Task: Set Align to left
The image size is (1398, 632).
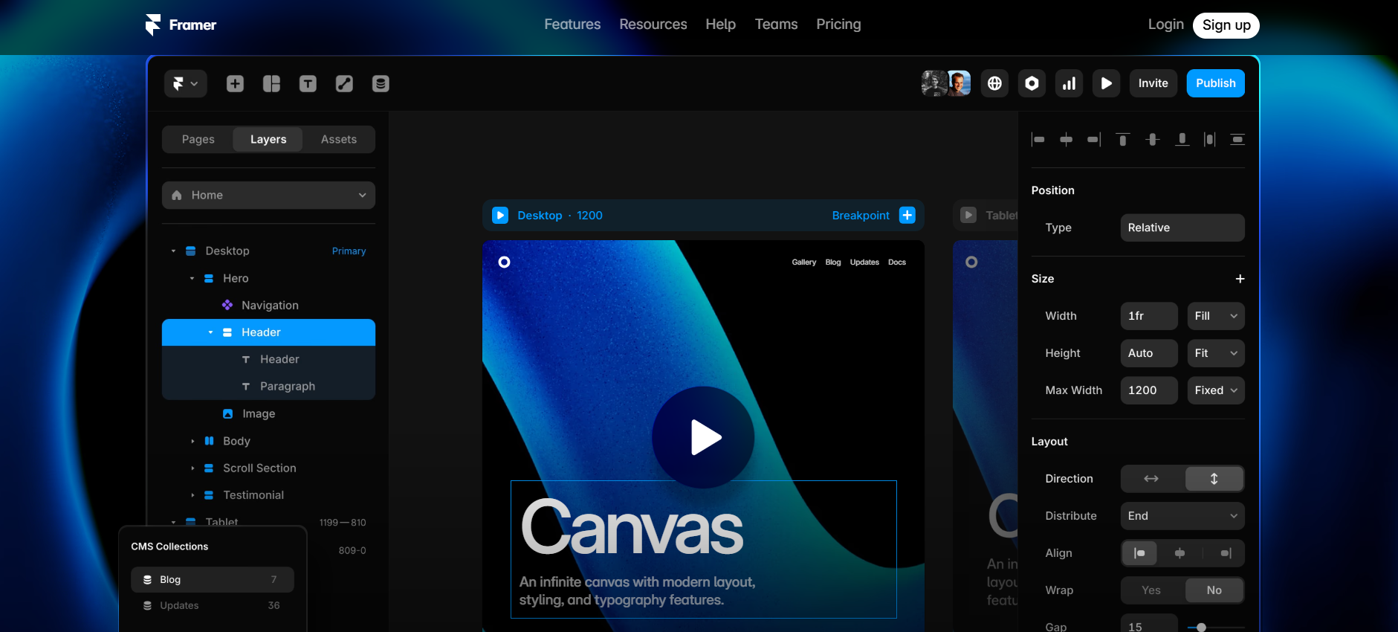Action: coord(1139,553)
